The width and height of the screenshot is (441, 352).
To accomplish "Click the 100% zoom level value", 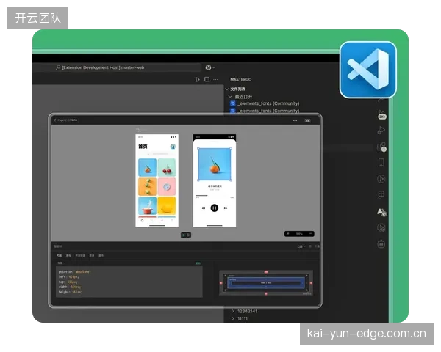I will (299, 234).
